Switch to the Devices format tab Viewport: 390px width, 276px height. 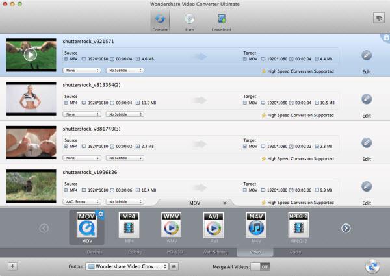(x=94, y=252)
